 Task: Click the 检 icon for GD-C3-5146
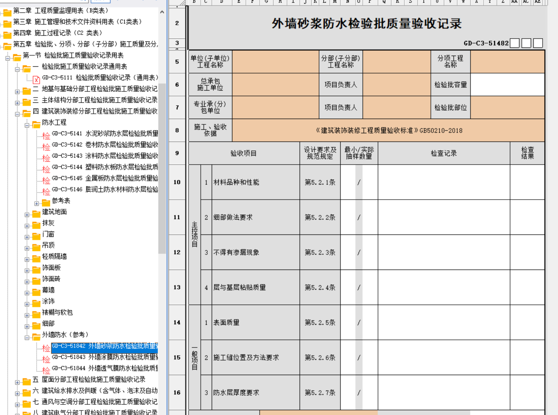coord(46,191)
